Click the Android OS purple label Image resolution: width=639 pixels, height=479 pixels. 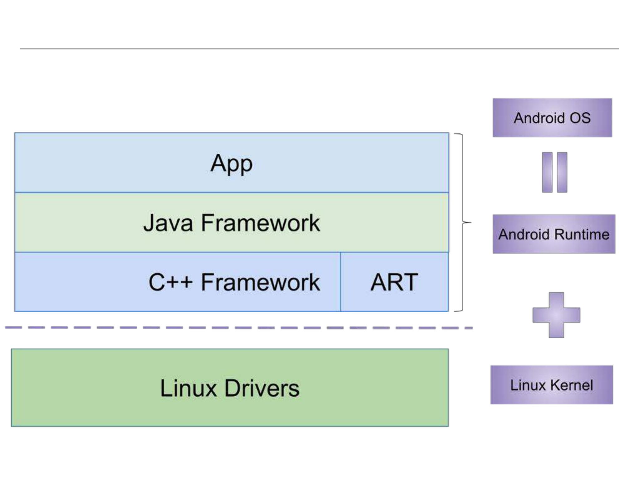pyautogui.click(x=552, y=118)
